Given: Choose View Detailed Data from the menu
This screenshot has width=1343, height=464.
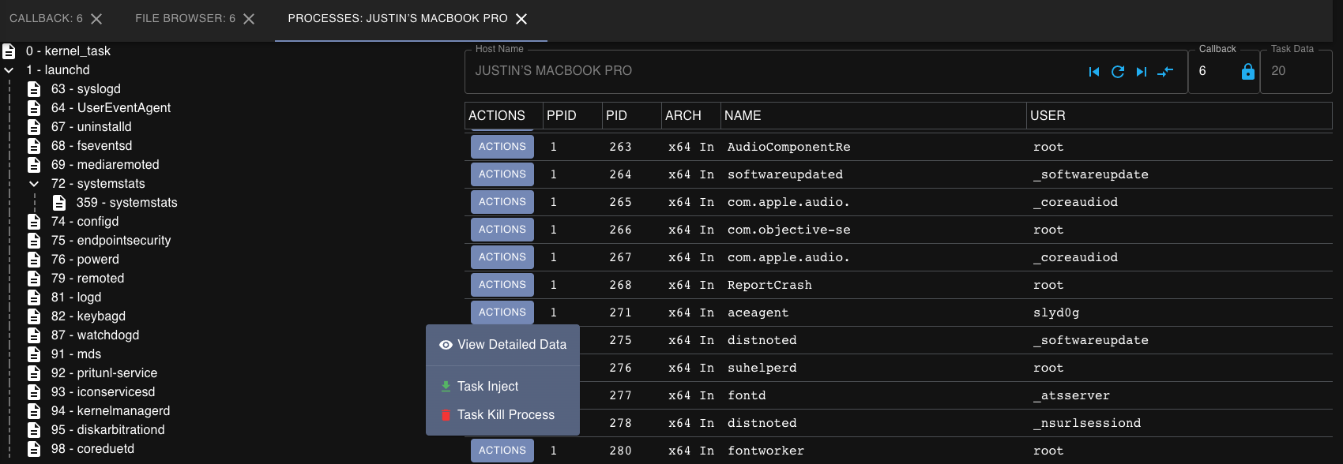Looking at the screenshot, I should click(x=502, y=345).
